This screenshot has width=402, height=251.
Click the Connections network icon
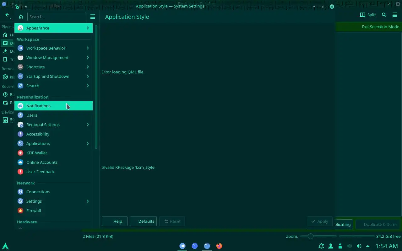20,192
